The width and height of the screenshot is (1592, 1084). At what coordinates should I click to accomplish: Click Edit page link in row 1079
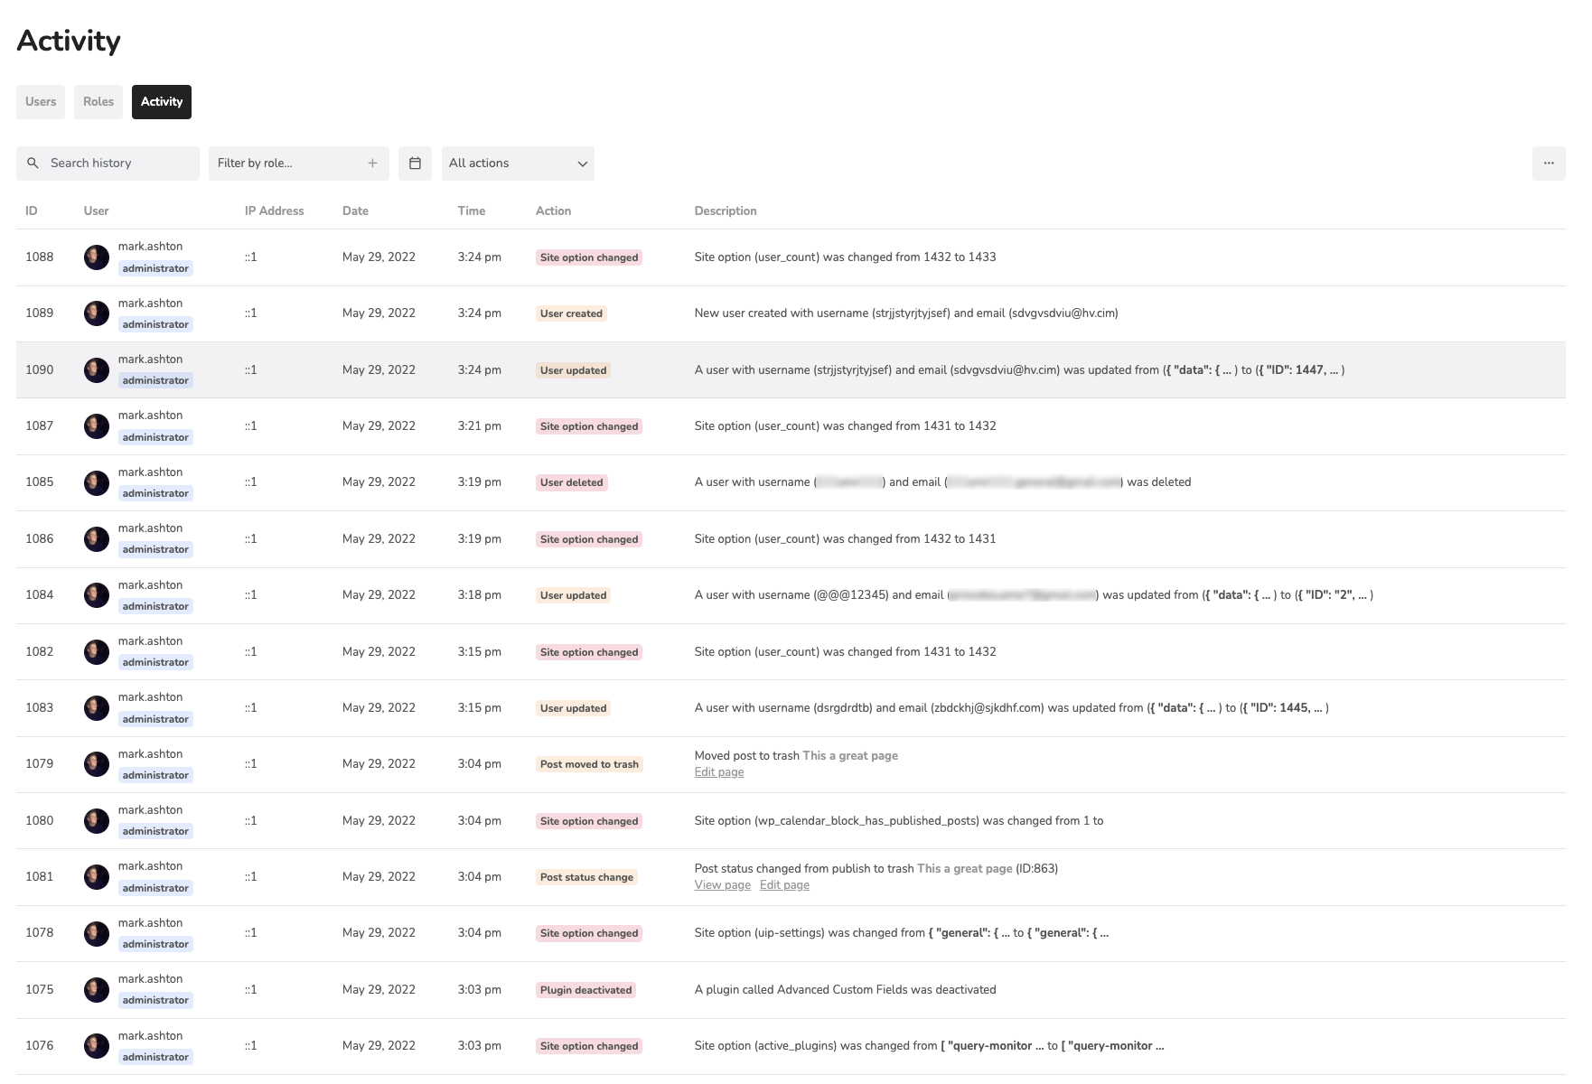tap(719, 772)
